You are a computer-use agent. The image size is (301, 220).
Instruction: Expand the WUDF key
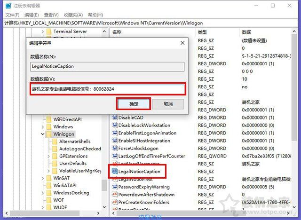tap(43, 207)
